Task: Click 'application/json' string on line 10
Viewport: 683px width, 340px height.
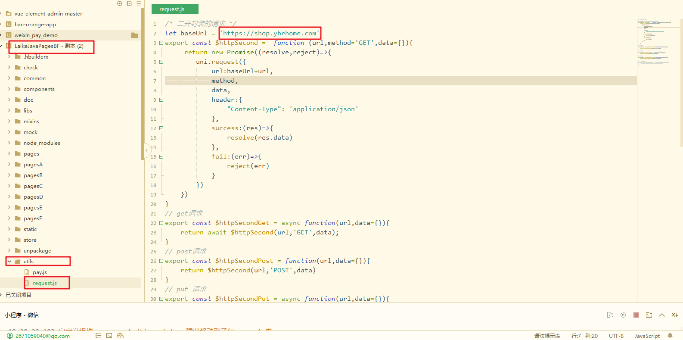Action: tap(324, 109)
